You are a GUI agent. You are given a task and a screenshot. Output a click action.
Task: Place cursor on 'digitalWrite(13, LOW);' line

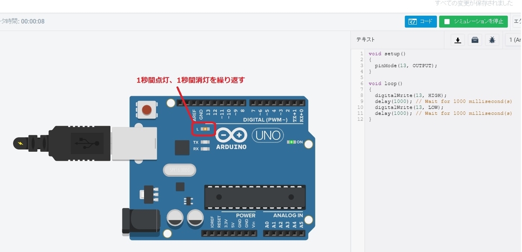tap(409, 107)
